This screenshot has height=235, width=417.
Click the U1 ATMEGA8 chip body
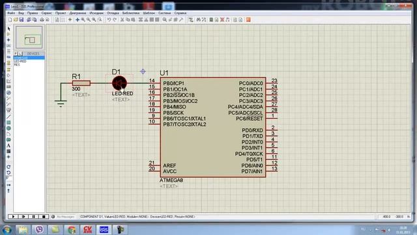coord(213,127)
